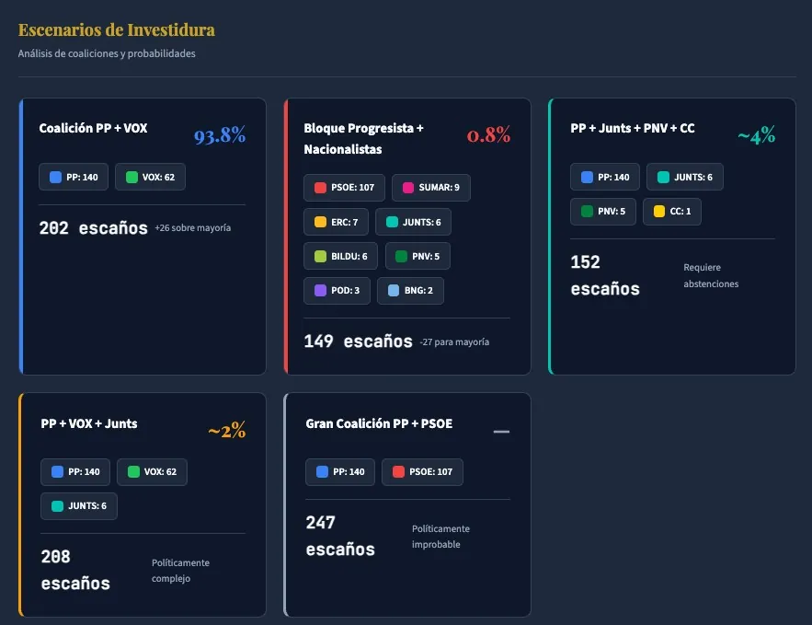
Task: Click 'JUNTS: 6' chip in PP + VOX + Junts card
Action: 79,506
